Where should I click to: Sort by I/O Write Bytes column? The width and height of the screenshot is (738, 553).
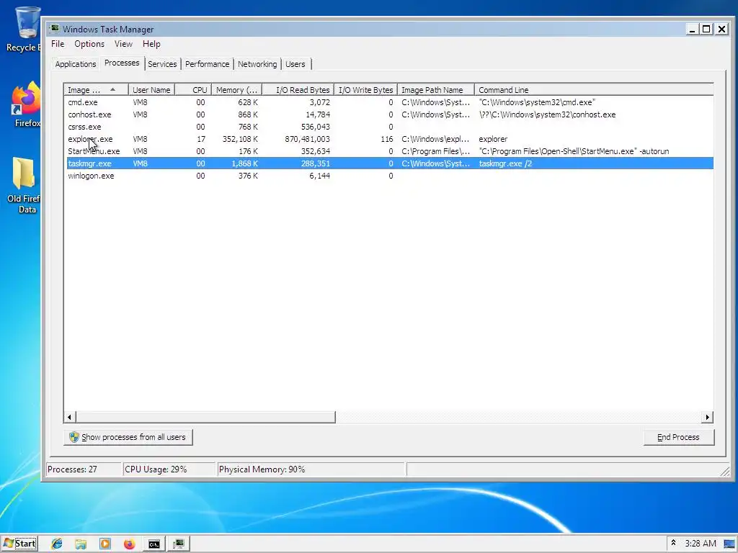[x=365, y=90]
